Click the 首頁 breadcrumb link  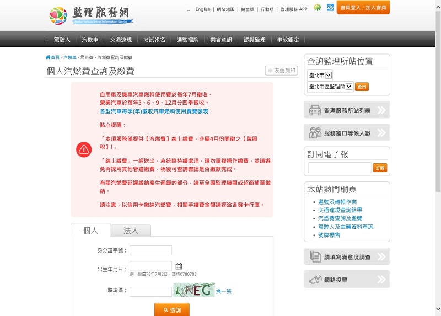(x=55, y=57)
